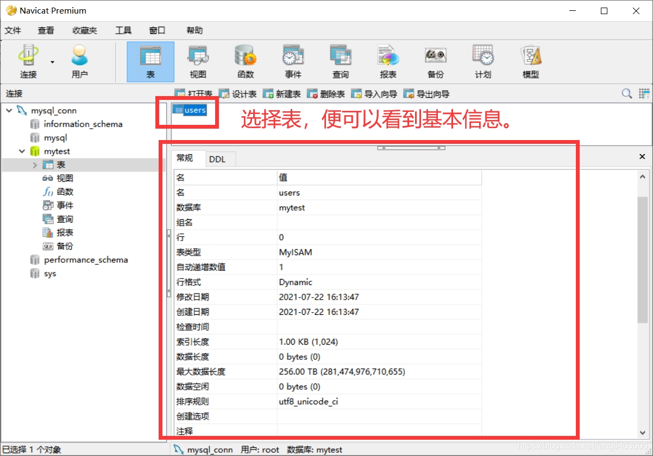Open the File menu
The width and height of the screenshot is (653, 456).
13,30
